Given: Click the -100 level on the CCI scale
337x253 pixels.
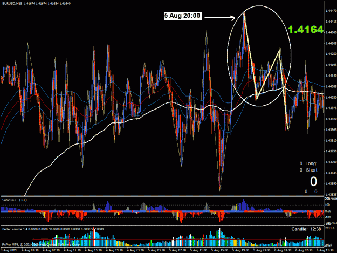Looking at the screenshot, I should pos(328,217).
